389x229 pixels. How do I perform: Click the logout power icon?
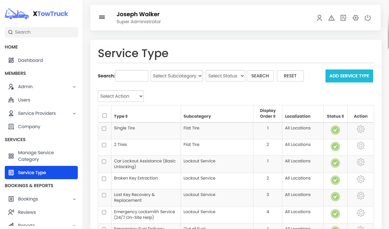pos(368,18)
